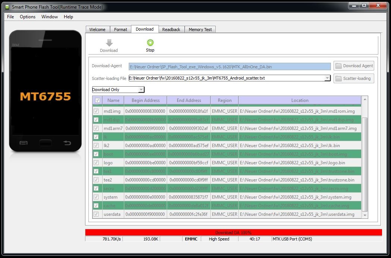The height and width of the screenshot is (258, 391).
Task: Click the Flash Tool title bar app icon
Action: tap(7, 7)
